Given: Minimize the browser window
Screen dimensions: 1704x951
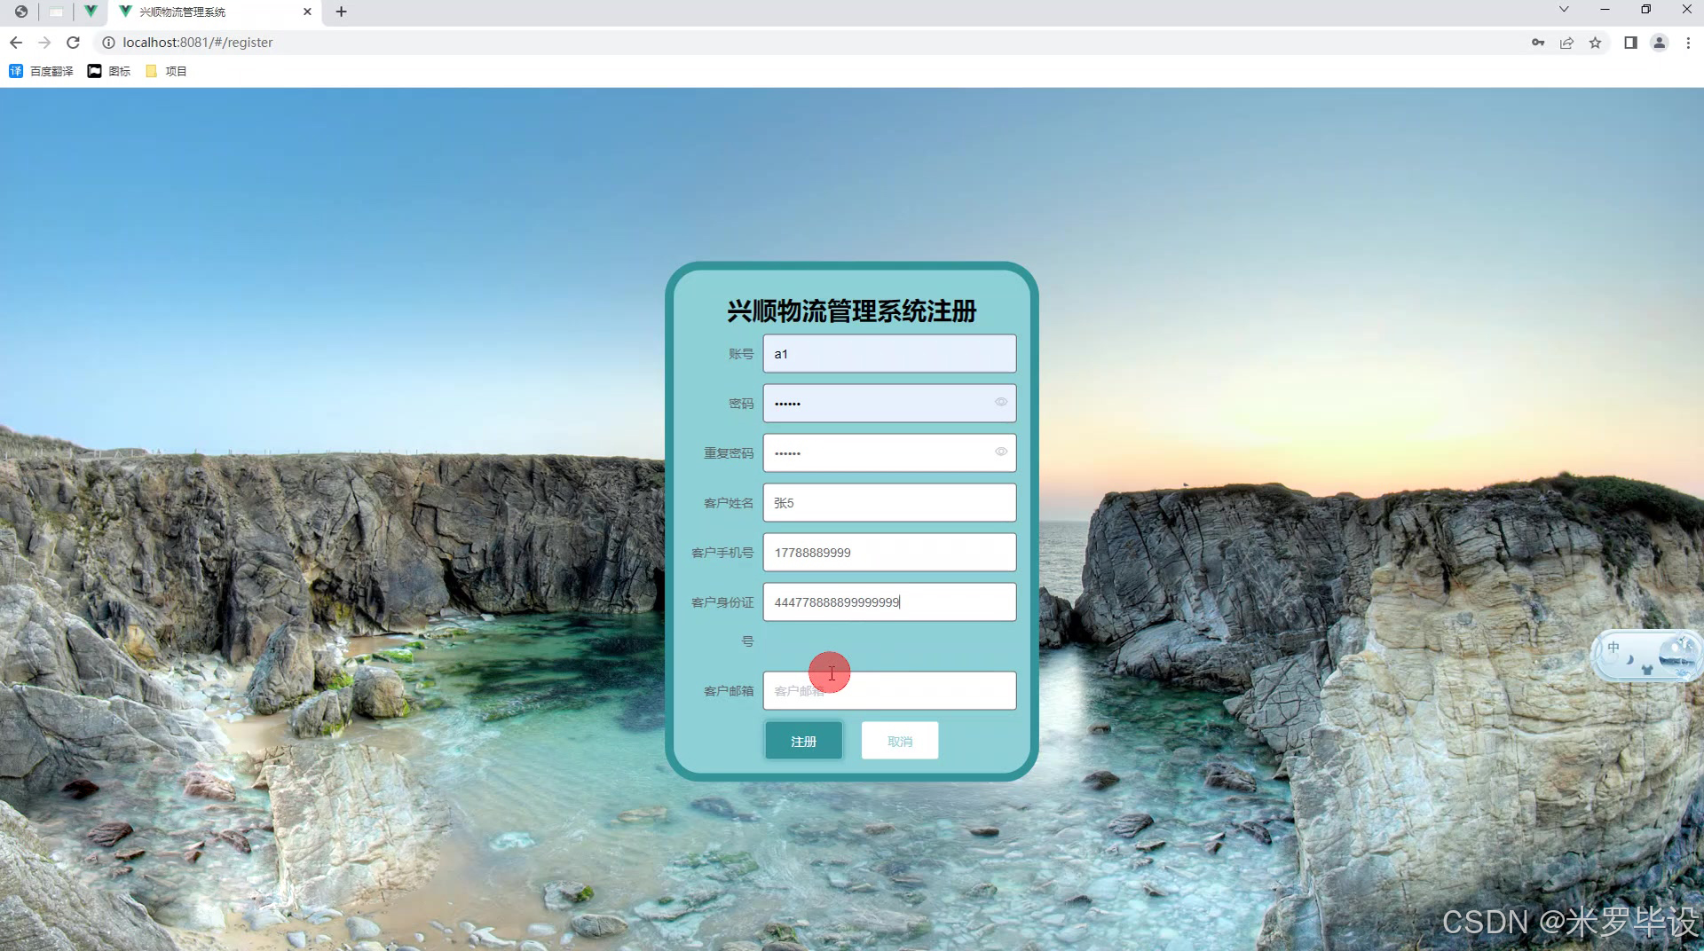Looking at the screenshot, I should tap(1605, 10).
